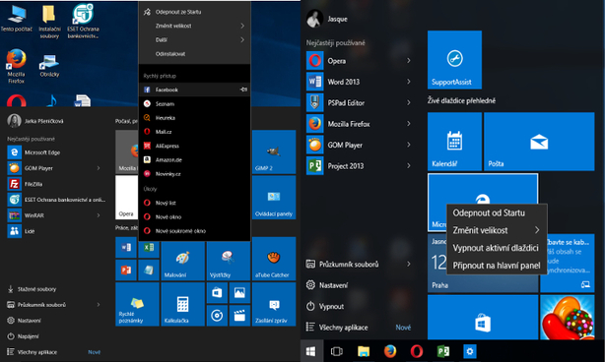Open Facebook from the quick access list
605x362 pixels.
tap(194, 90)
